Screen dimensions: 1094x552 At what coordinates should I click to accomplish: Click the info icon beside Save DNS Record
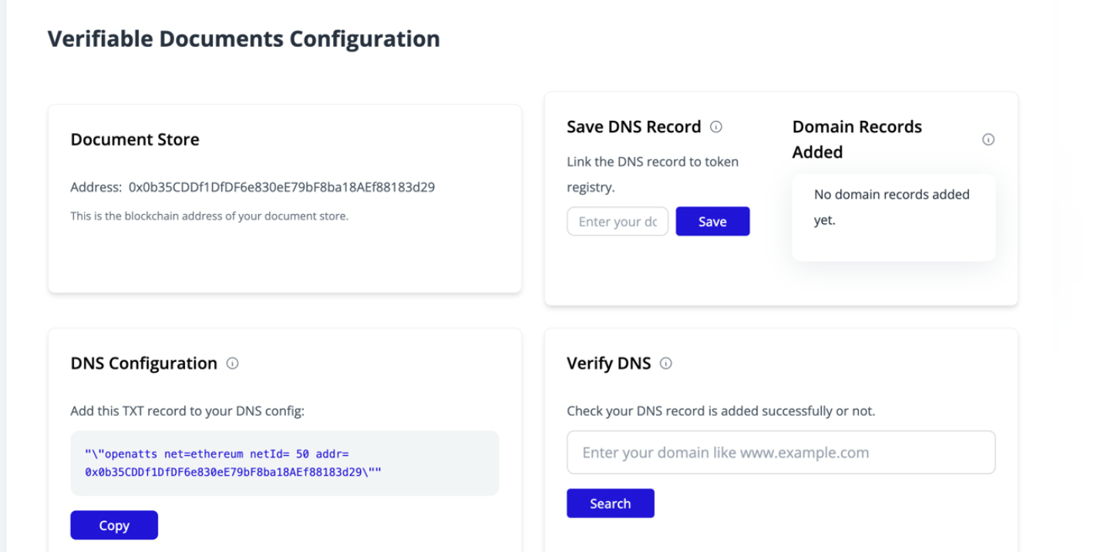(718, 126)
